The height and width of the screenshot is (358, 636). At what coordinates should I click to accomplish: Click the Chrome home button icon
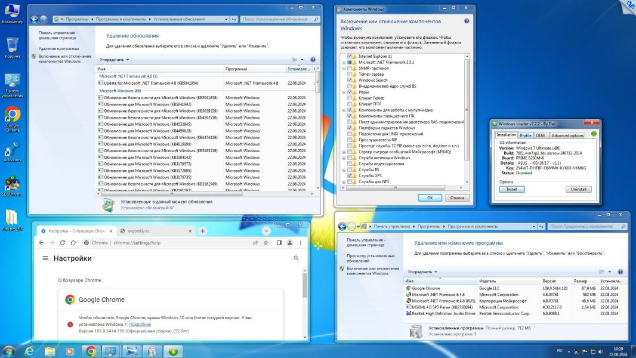pos(73,243)
